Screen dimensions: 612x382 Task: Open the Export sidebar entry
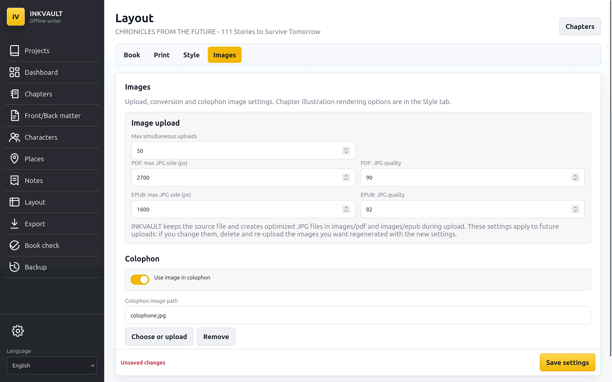click(x=52, y=224)
